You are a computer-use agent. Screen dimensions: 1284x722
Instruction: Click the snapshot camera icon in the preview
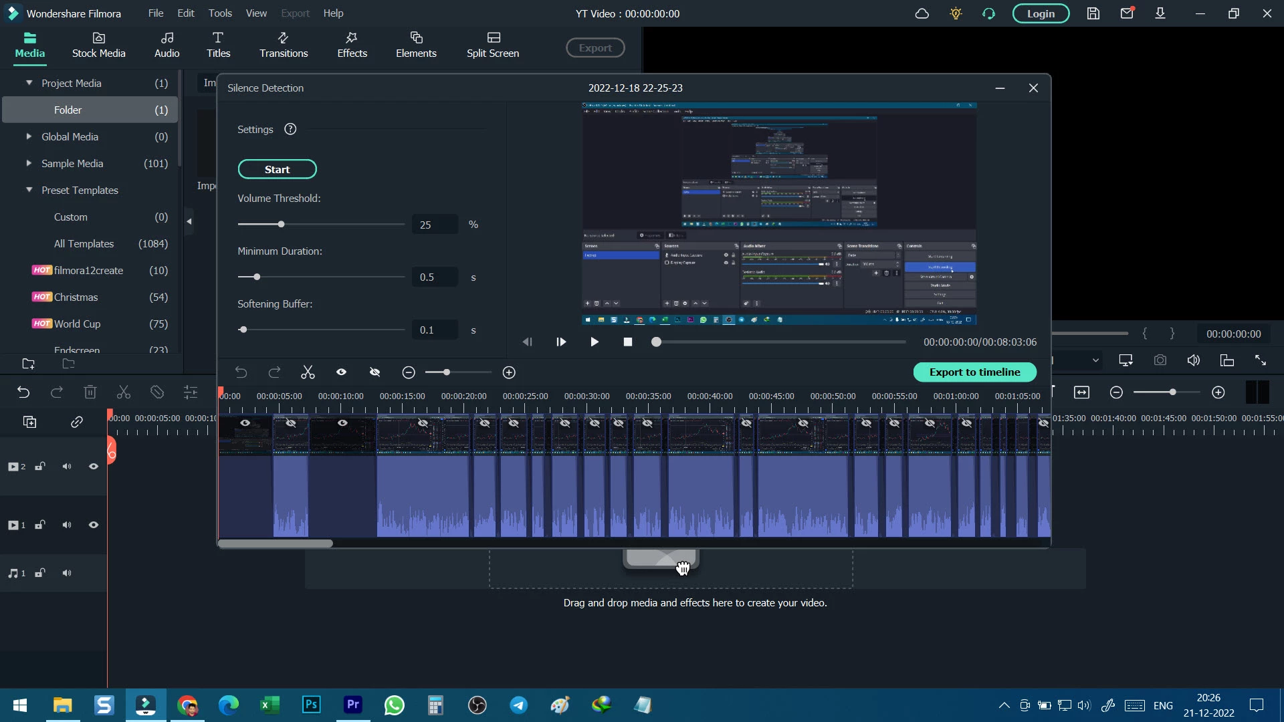click(x=1160, y=360)
